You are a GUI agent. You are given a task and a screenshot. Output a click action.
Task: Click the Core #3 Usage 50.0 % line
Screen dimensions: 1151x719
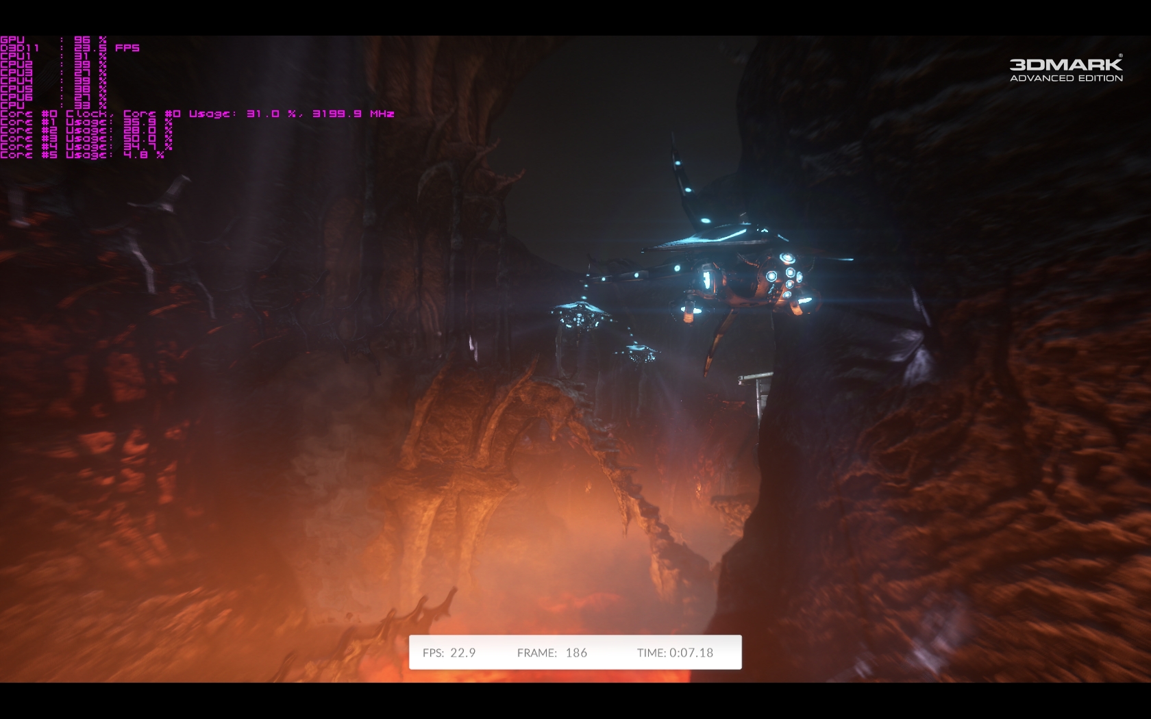point(86,138)
